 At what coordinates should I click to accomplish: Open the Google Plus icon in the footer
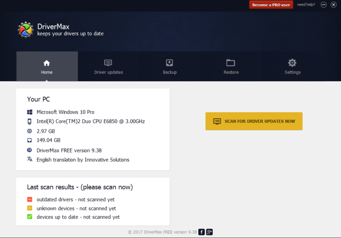click(209, 232)
